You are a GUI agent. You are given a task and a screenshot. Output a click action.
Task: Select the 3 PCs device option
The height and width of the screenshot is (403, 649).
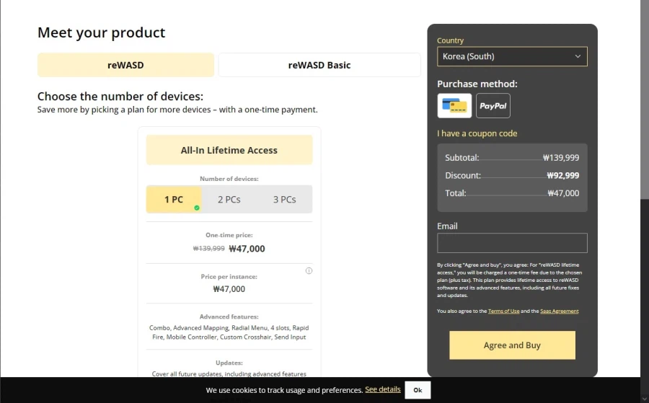(284, 200)
